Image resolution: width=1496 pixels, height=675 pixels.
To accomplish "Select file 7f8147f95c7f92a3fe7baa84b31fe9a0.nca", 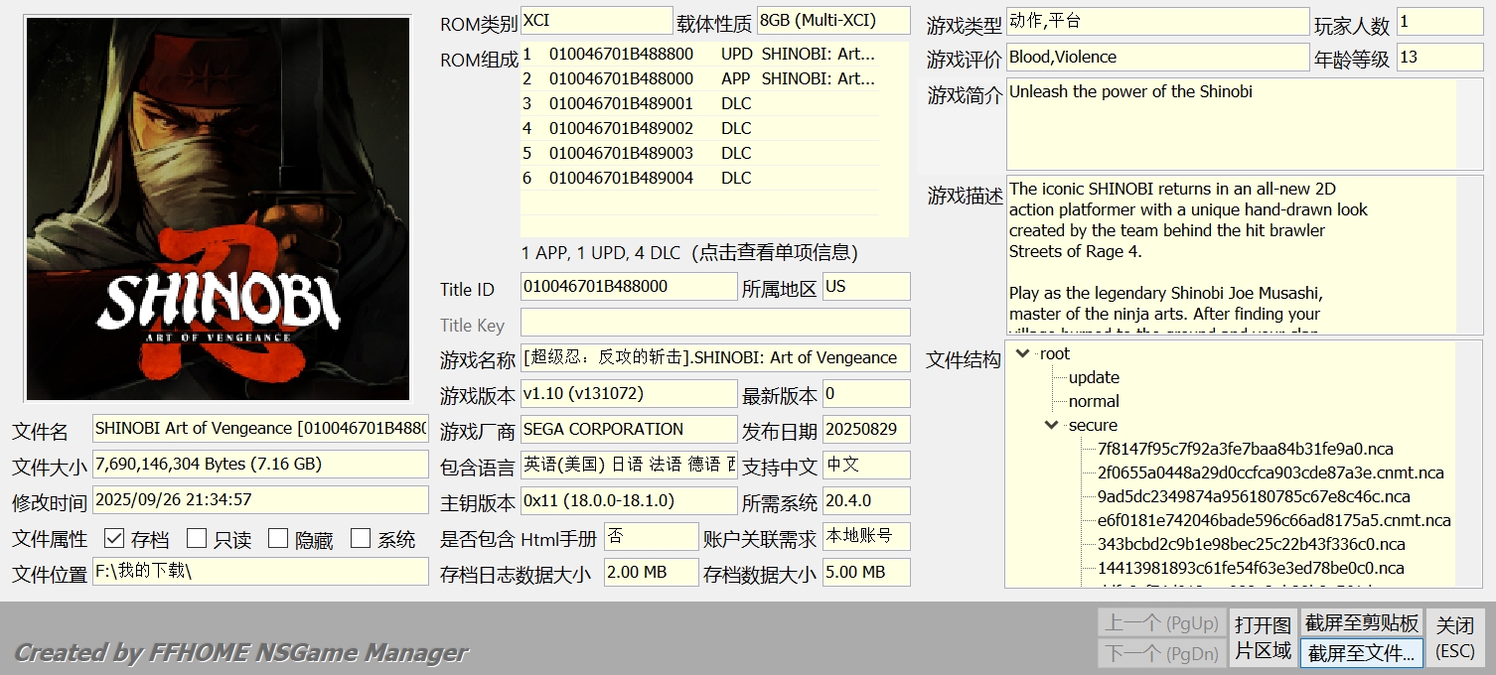I will tap(1245, 449).
